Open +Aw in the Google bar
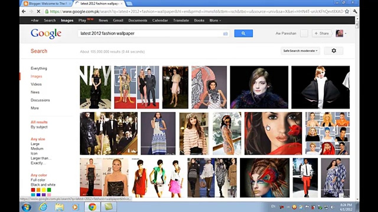 pyautogui.click(x=35, y=20)
